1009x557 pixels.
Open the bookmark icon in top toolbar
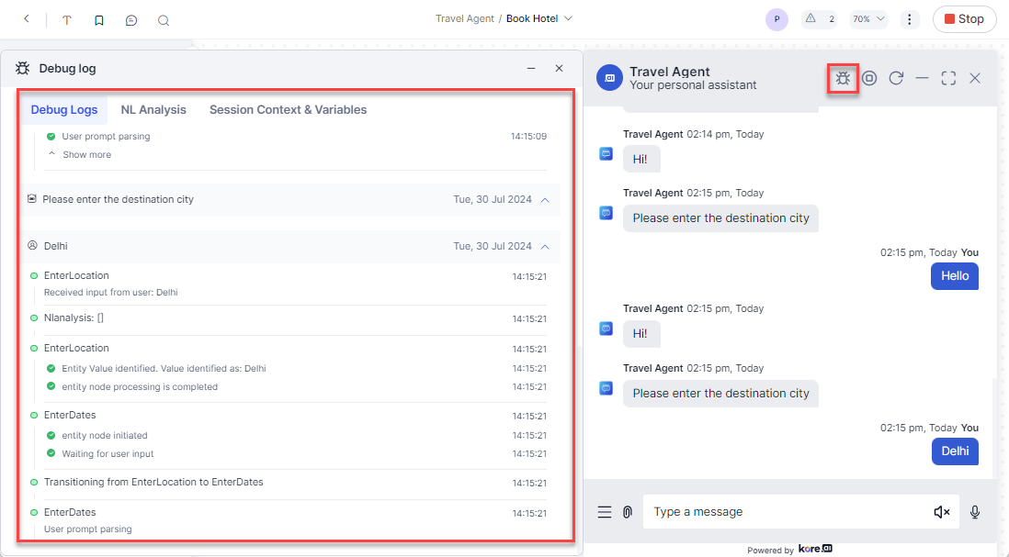[99, 19]
